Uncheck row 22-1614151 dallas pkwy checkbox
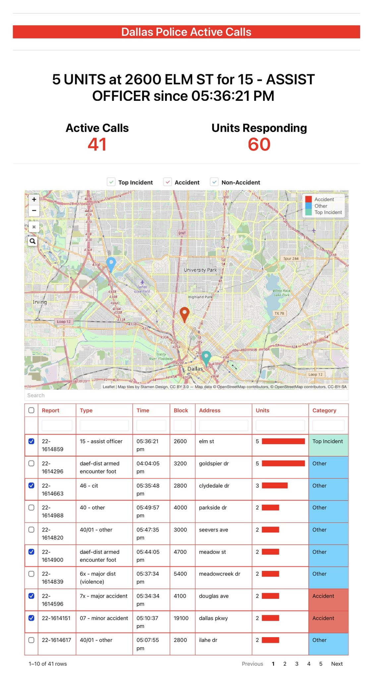 (31, 618)
